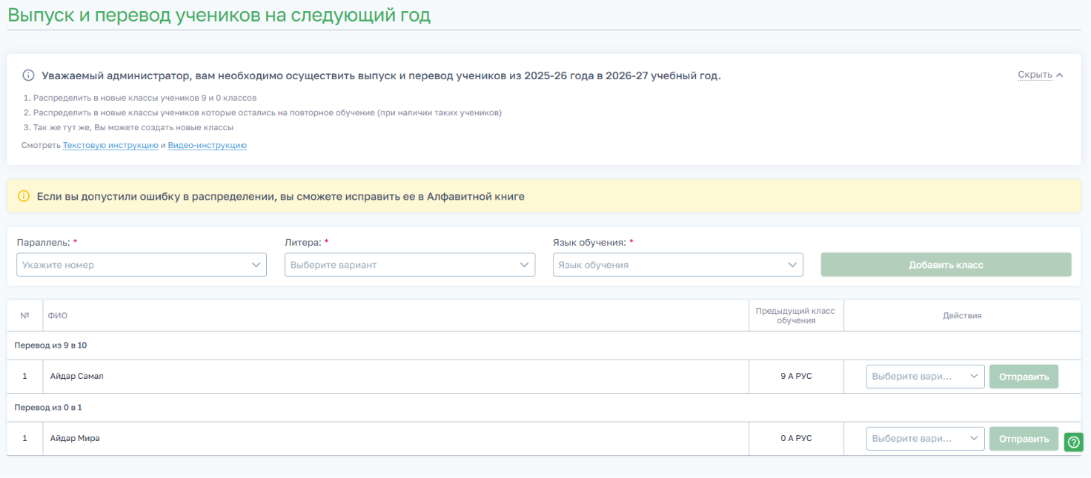Viewport: 1091px width, 478px height.
Task: Click the Перевод из 9 в 10 row
Action: coord(544,346)
